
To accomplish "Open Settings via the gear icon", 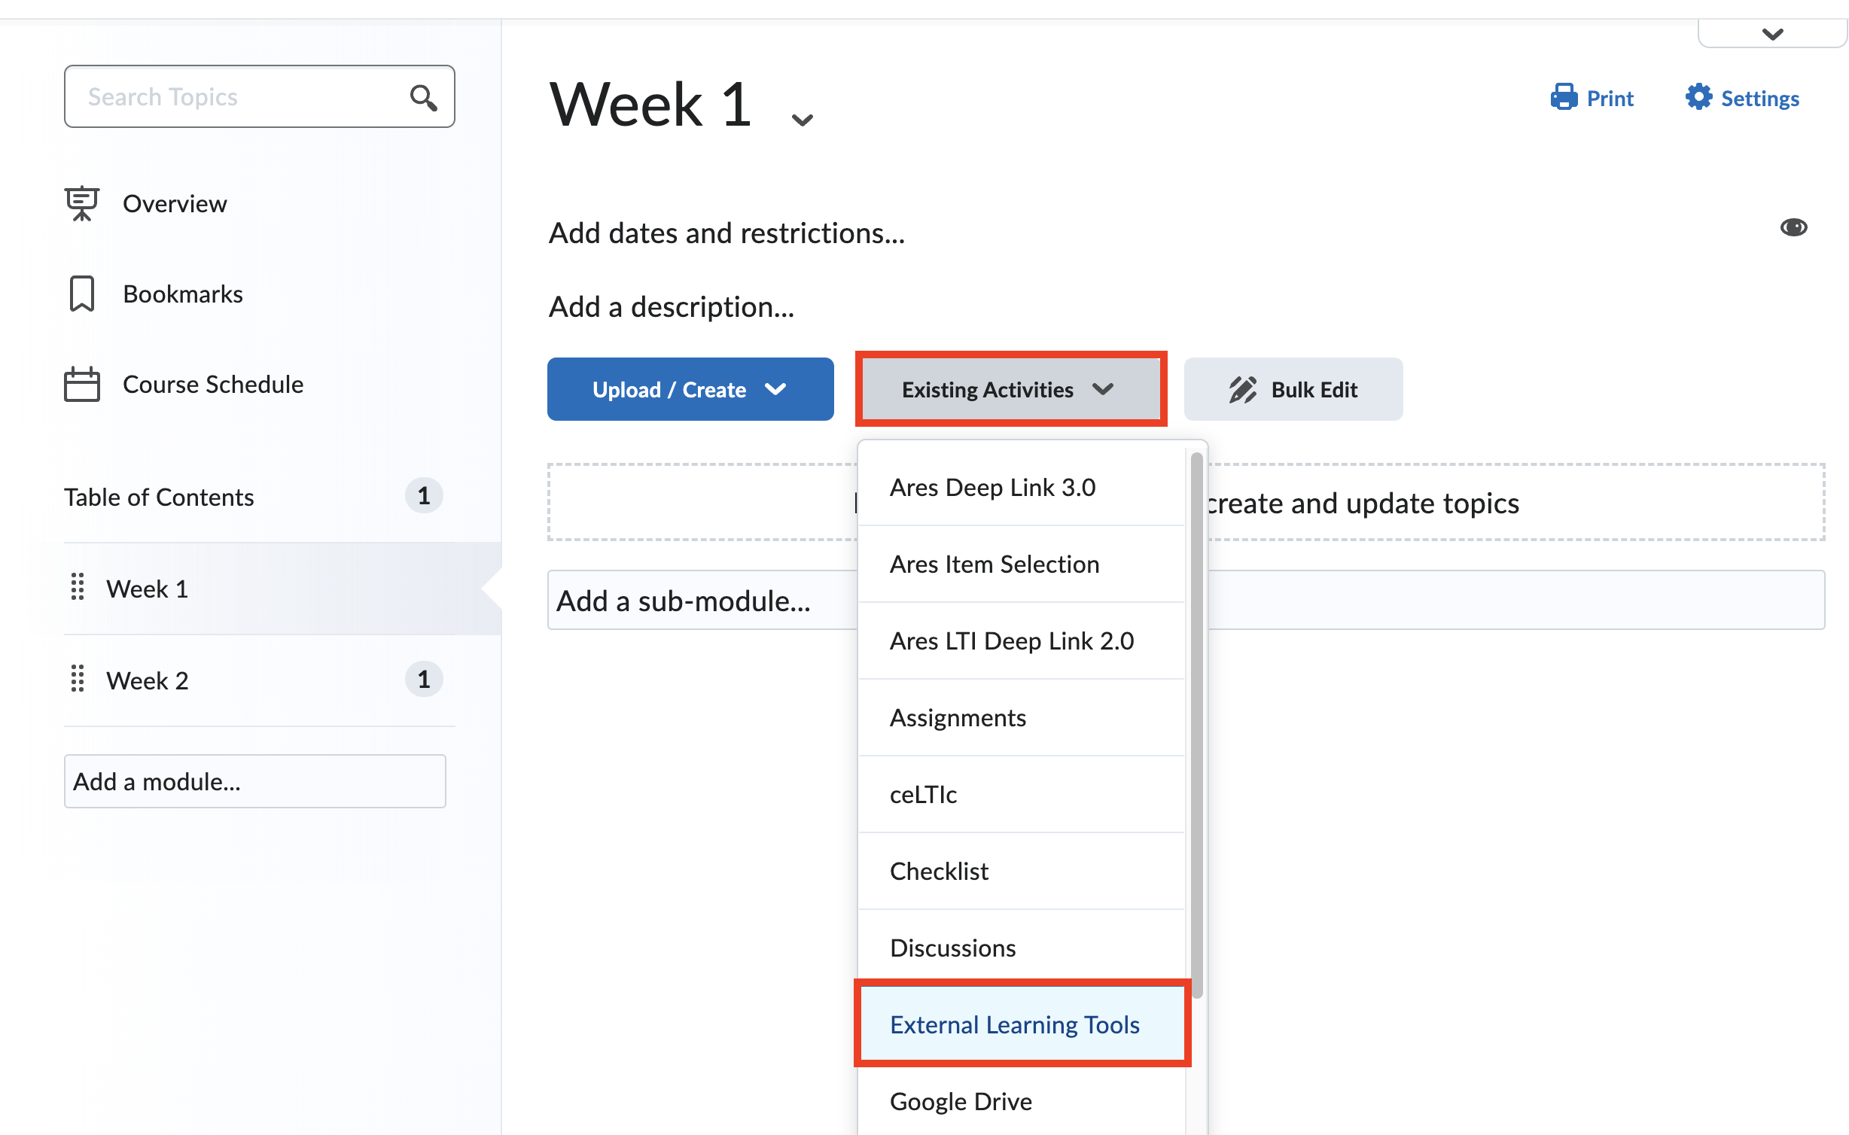I will 1698,97.
